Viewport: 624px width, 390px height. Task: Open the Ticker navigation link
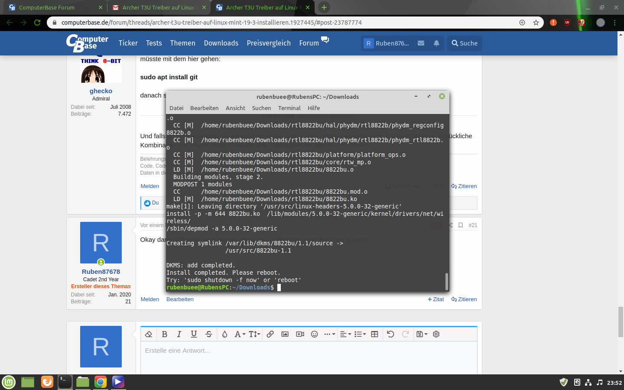[x=128, y=43]
